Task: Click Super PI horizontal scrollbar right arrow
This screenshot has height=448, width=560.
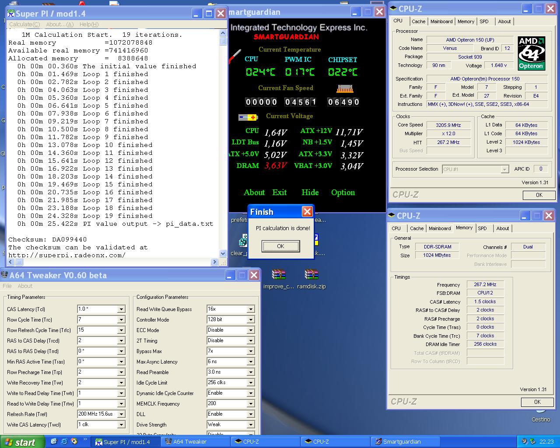Action: tap(214, 262)
